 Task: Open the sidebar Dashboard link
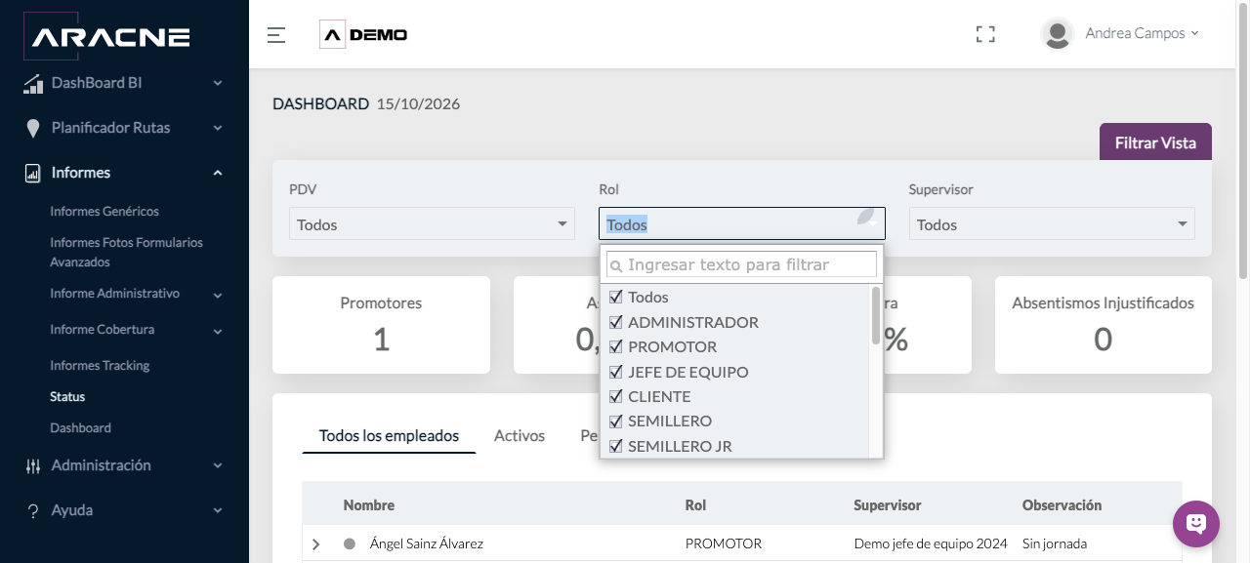tap(80, 428)
